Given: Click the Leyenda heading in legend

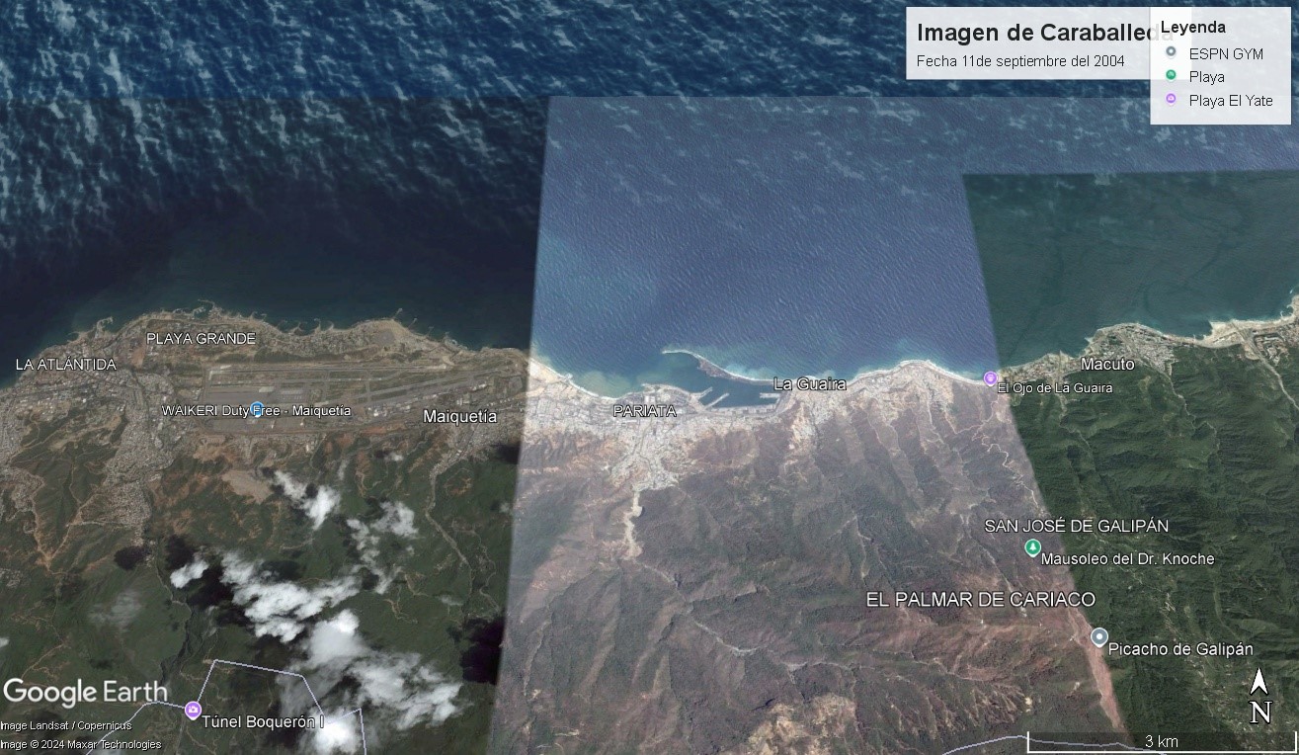Looking at the screenshot, I should [x=1193, y=28].
